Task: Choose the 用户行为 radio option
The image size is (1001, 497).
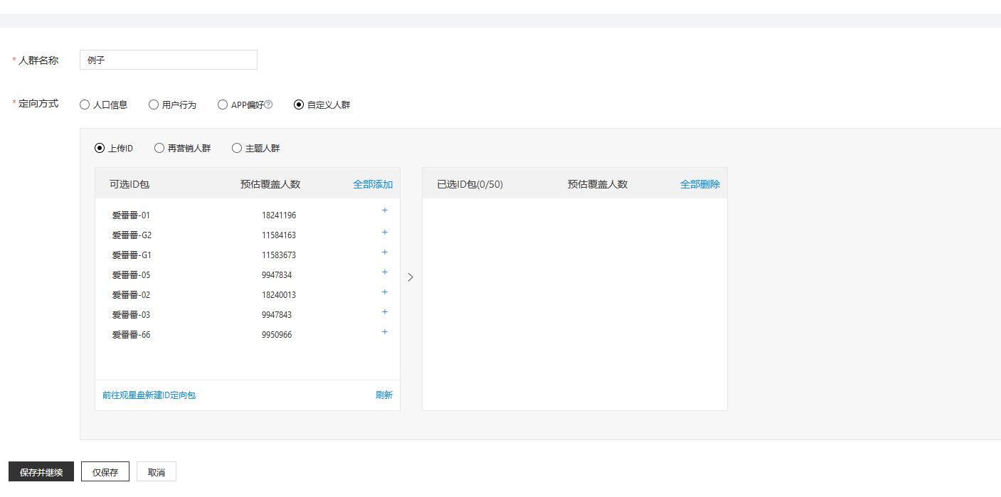Action: pos(154,105)
